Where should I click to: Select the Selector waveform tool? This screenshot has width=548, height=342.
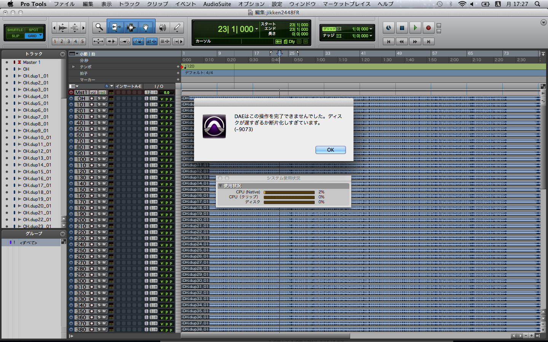(x=131, y=27)
